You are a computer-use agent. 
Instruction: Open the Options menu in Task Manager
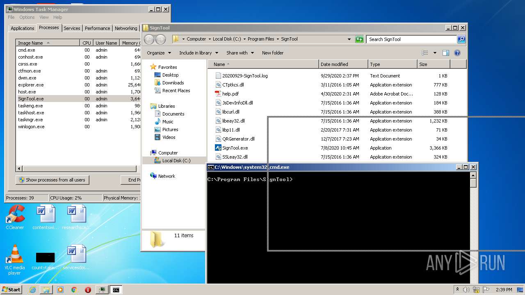click(x=27, y=17)
